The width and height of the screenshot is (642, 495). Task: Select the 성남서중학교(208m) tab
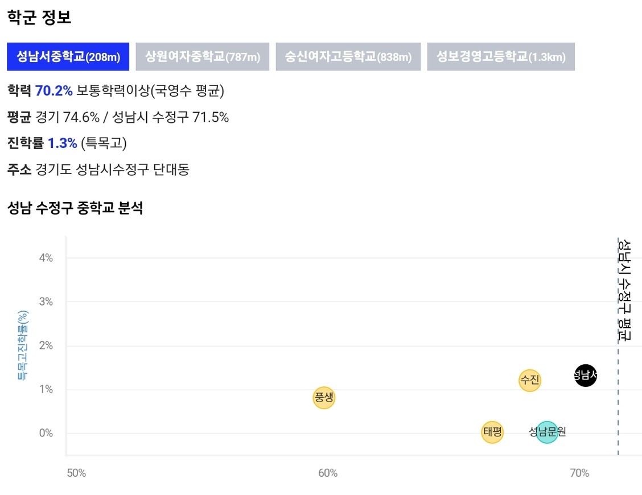(68, 56)
